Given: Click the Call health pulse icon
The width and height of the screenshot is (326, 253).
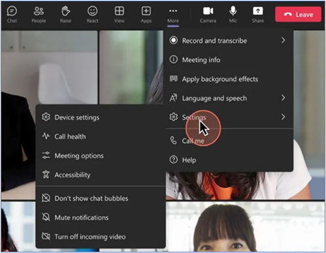Looking at the screenshot, I should (x=46, y=136).
